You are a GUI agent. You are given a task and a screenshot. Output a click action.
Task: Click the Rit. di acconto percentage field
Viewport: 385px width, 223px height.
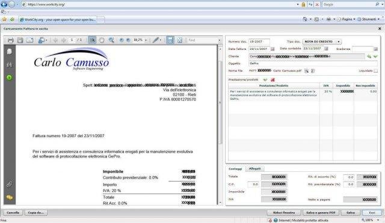(349, 177)
